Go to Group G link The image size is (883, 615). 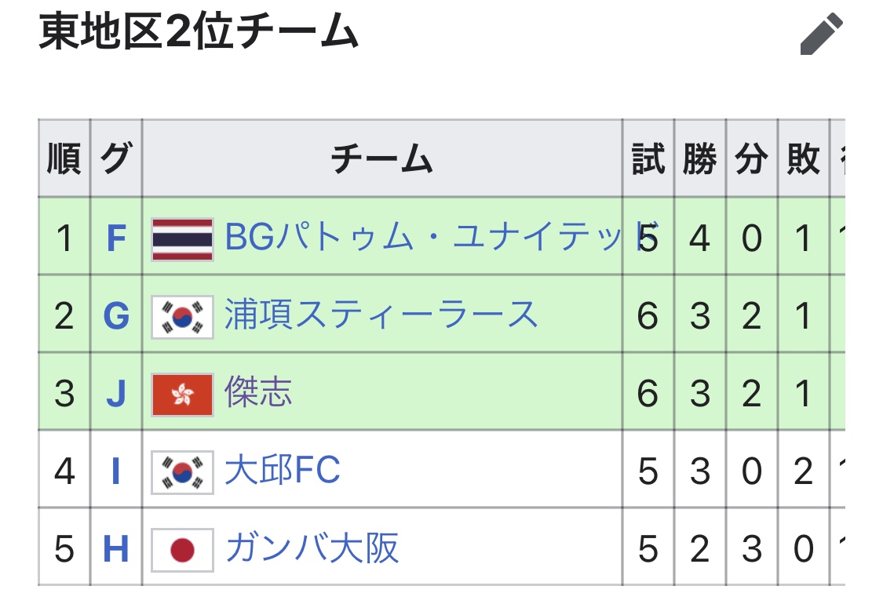(x=116, y=315)
